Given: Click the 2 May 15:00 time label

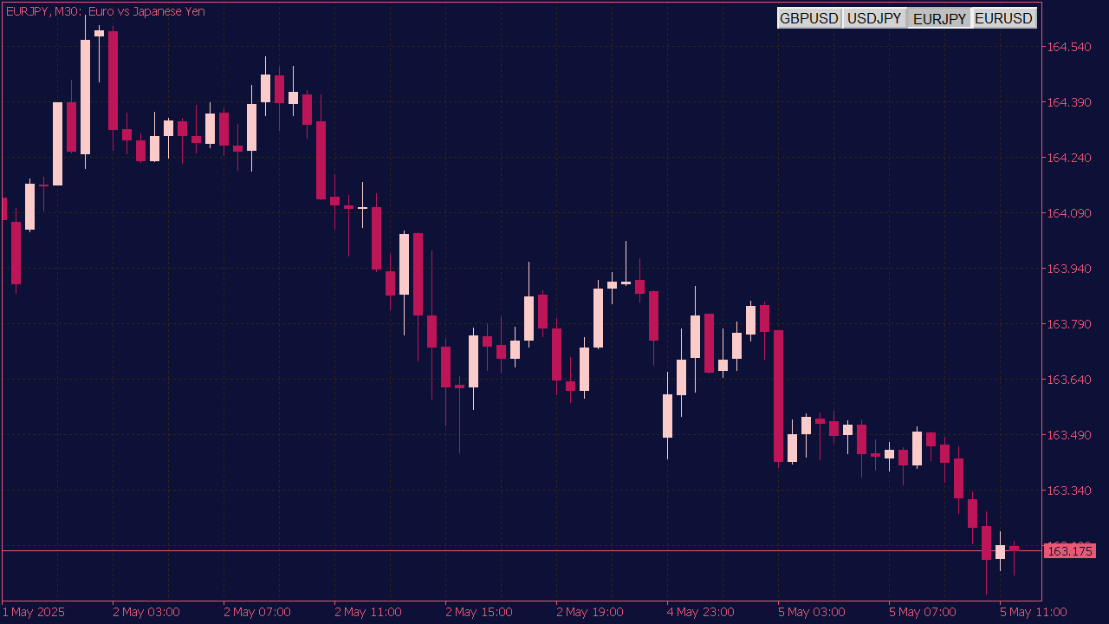Looking at the screenshot, I should [x=479, y=612].
